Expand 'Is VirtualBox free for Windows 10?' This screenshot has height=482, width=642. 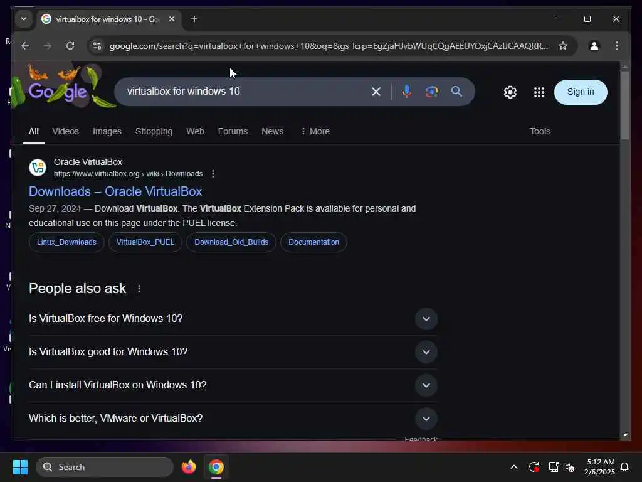pos(233,318)
